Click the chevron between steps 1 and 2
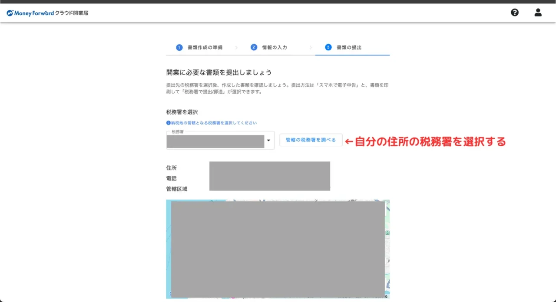 (236, 47)
